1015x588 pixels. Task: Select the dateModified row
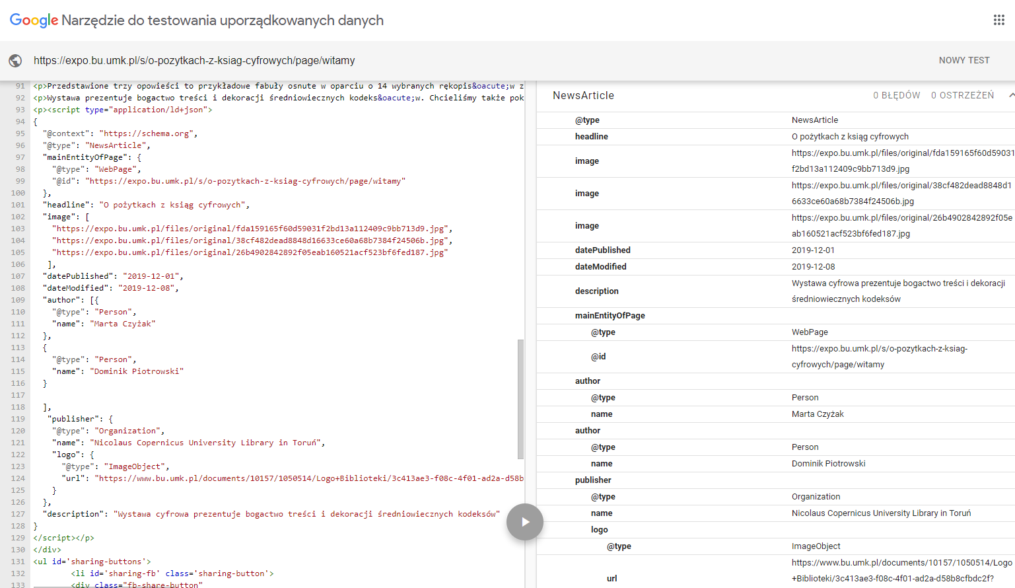pos(776,266)
